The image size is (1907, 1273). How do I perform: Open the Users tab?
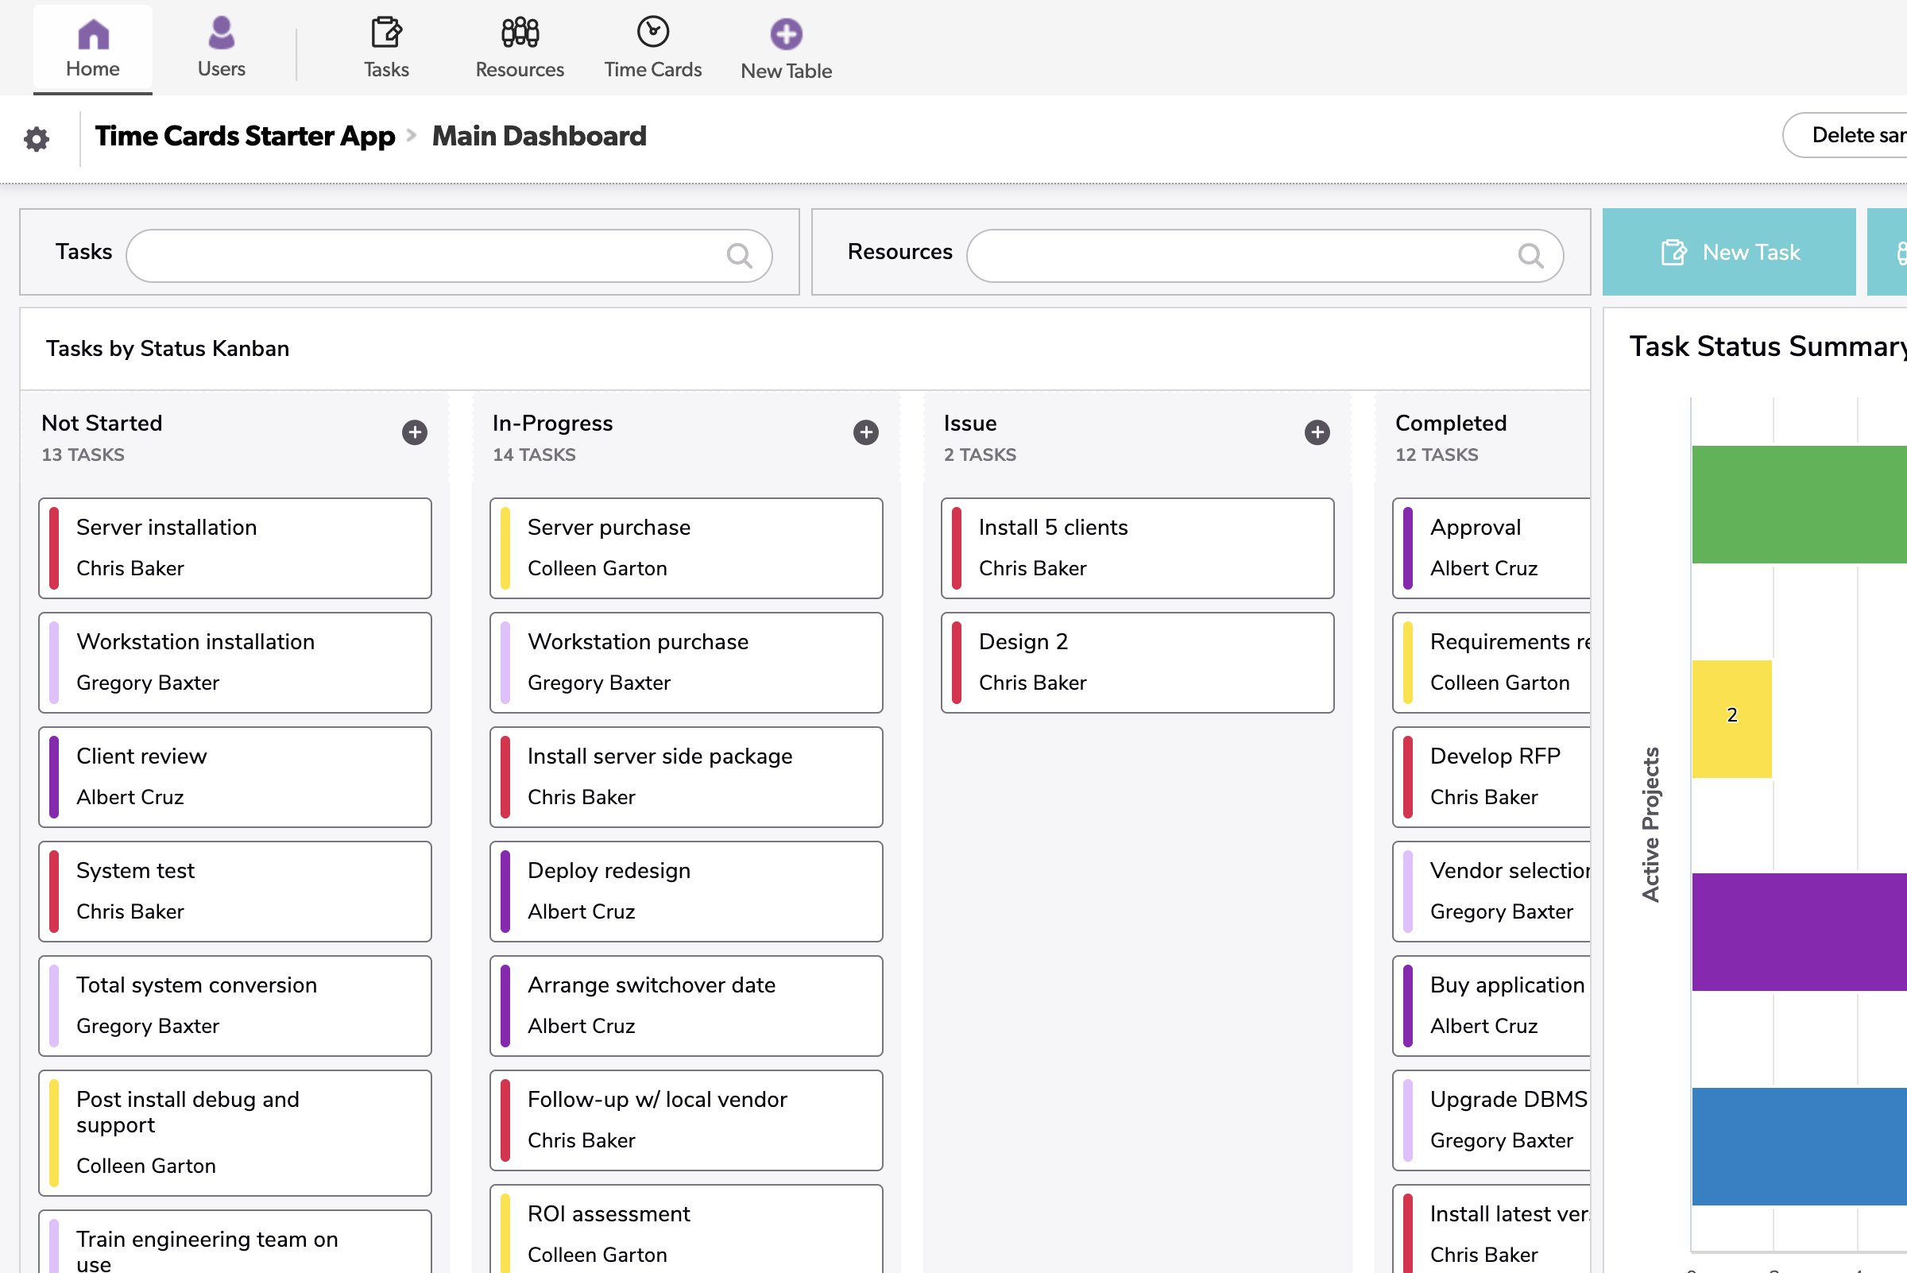[221, 48]
